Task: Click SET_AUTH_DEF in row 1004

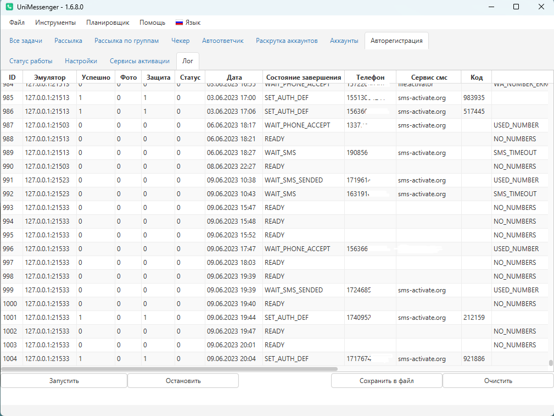Action: [287, 359]
